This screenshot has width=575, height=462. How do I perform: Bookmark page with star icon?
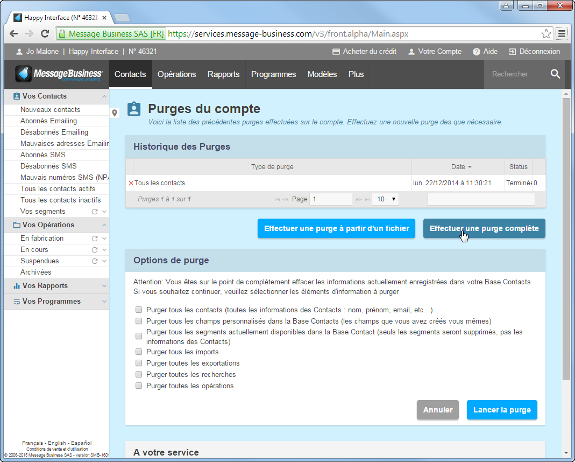click(x=546, y=34)
